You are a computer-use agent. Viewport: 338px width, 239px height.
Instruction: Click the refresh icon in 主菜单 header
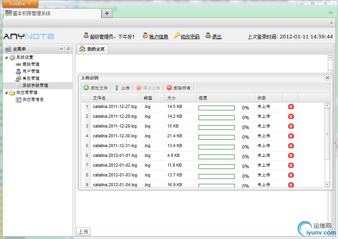[x=68, y=49]
